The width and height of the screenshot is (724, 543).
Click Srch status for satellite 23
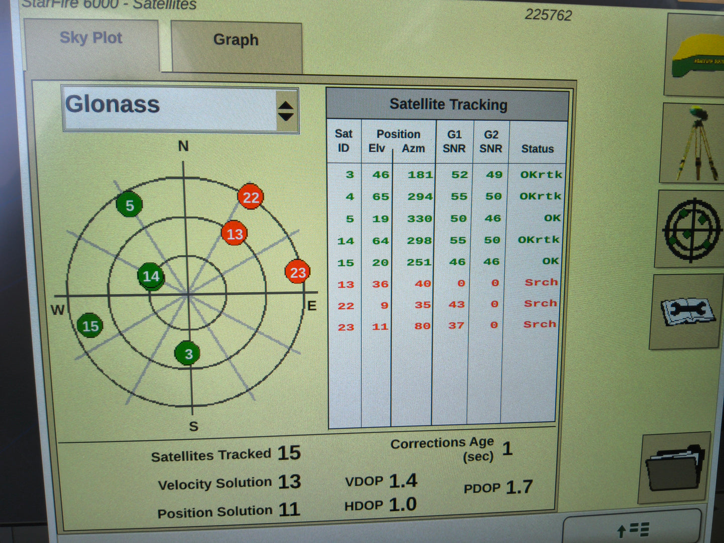(540, 324)
